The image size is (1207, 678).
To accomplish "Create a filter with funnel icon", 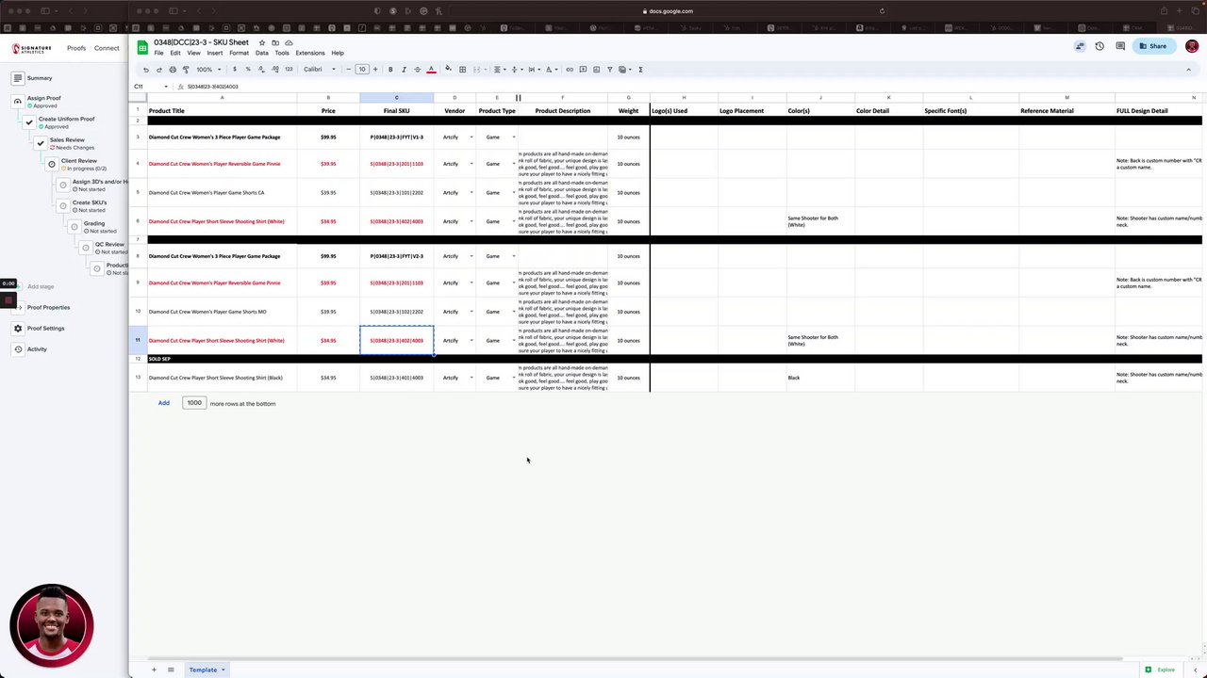I will point(609,69).
